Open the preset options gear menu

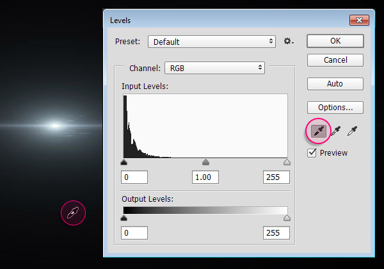point(289,42)
